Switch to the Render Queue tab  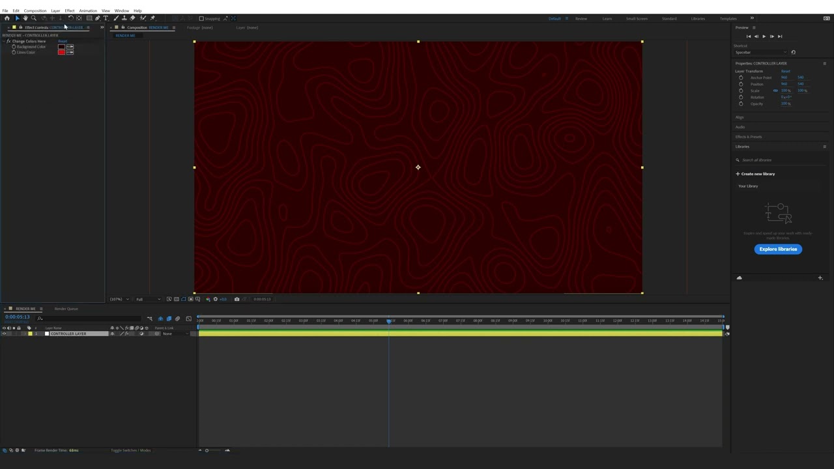[66, 309]
